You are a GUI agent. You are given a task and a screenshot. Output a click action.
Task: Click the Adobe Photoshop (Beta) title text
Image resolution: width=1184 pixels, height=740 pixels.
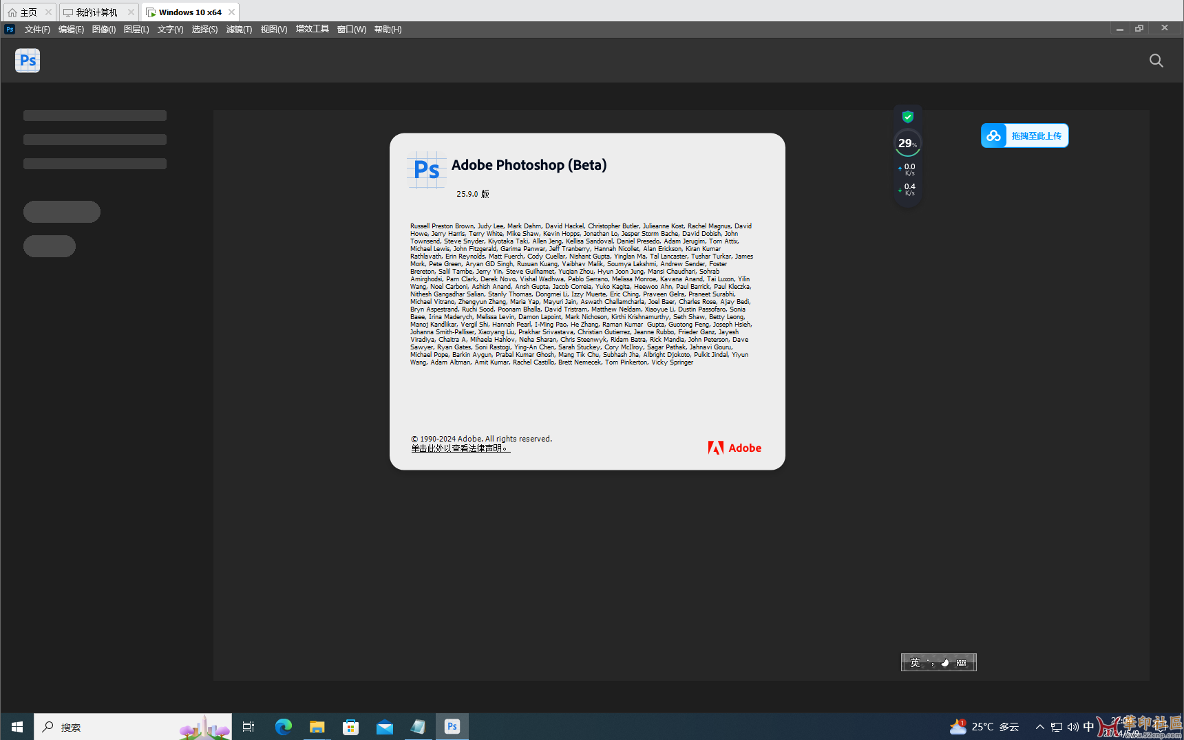coord(529,165)
